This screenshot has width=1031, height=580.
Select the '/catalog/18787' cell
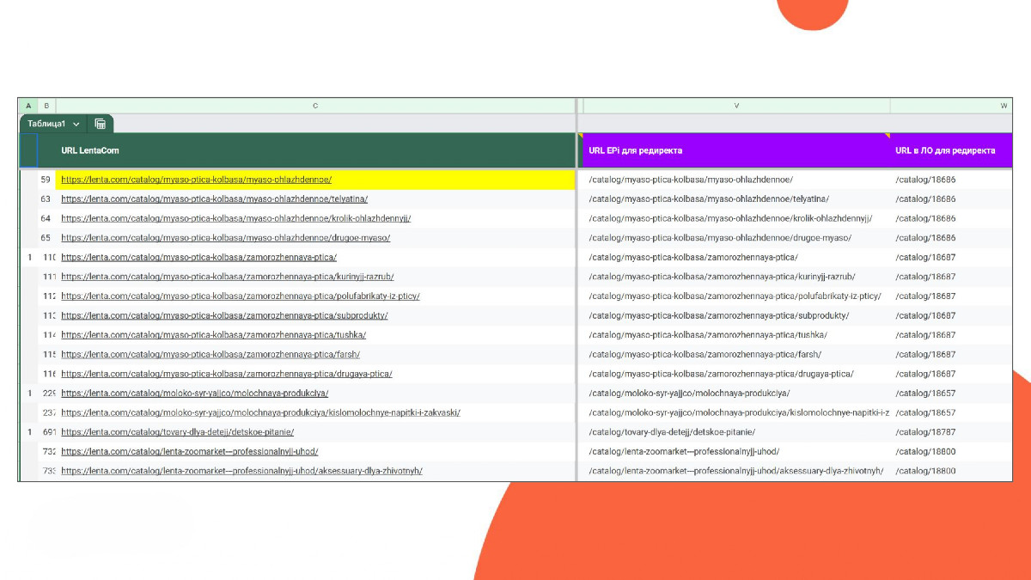(x=951, y=432)
